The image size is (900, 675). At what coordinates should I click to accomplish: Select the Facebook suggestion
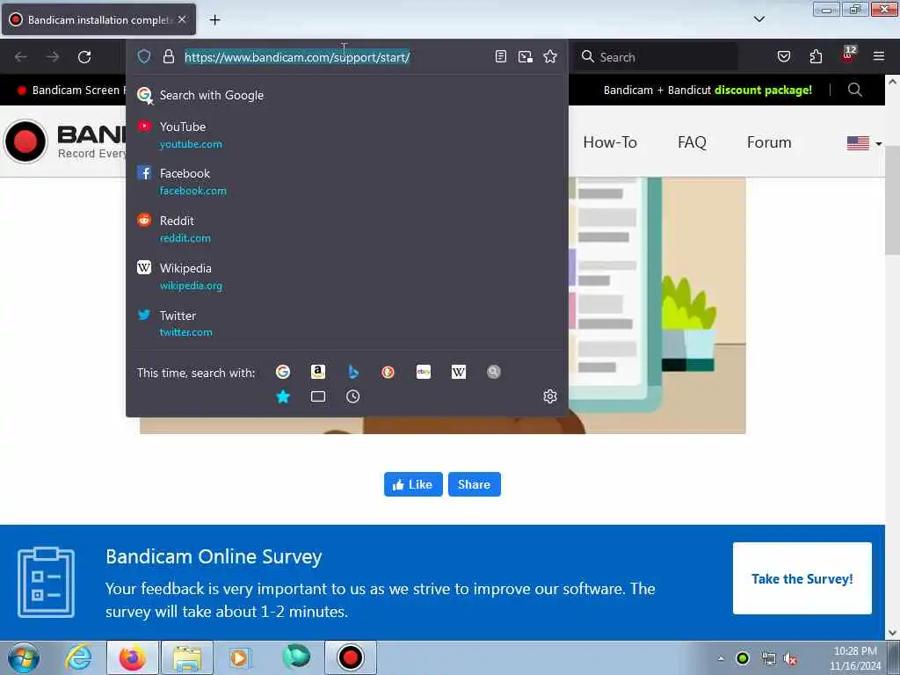pyautogui.click(x=346, y=181)
